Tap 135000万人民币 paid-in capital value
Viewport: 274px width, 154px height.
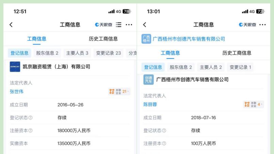[x=74, y=143]
